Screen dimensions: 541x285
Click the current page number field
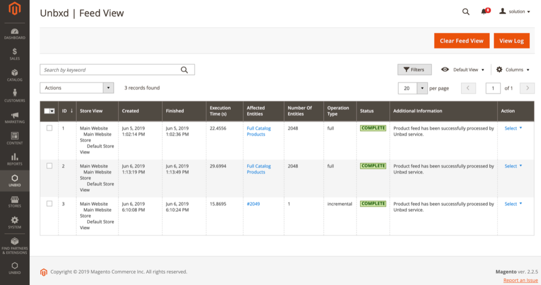coord(493,88)
